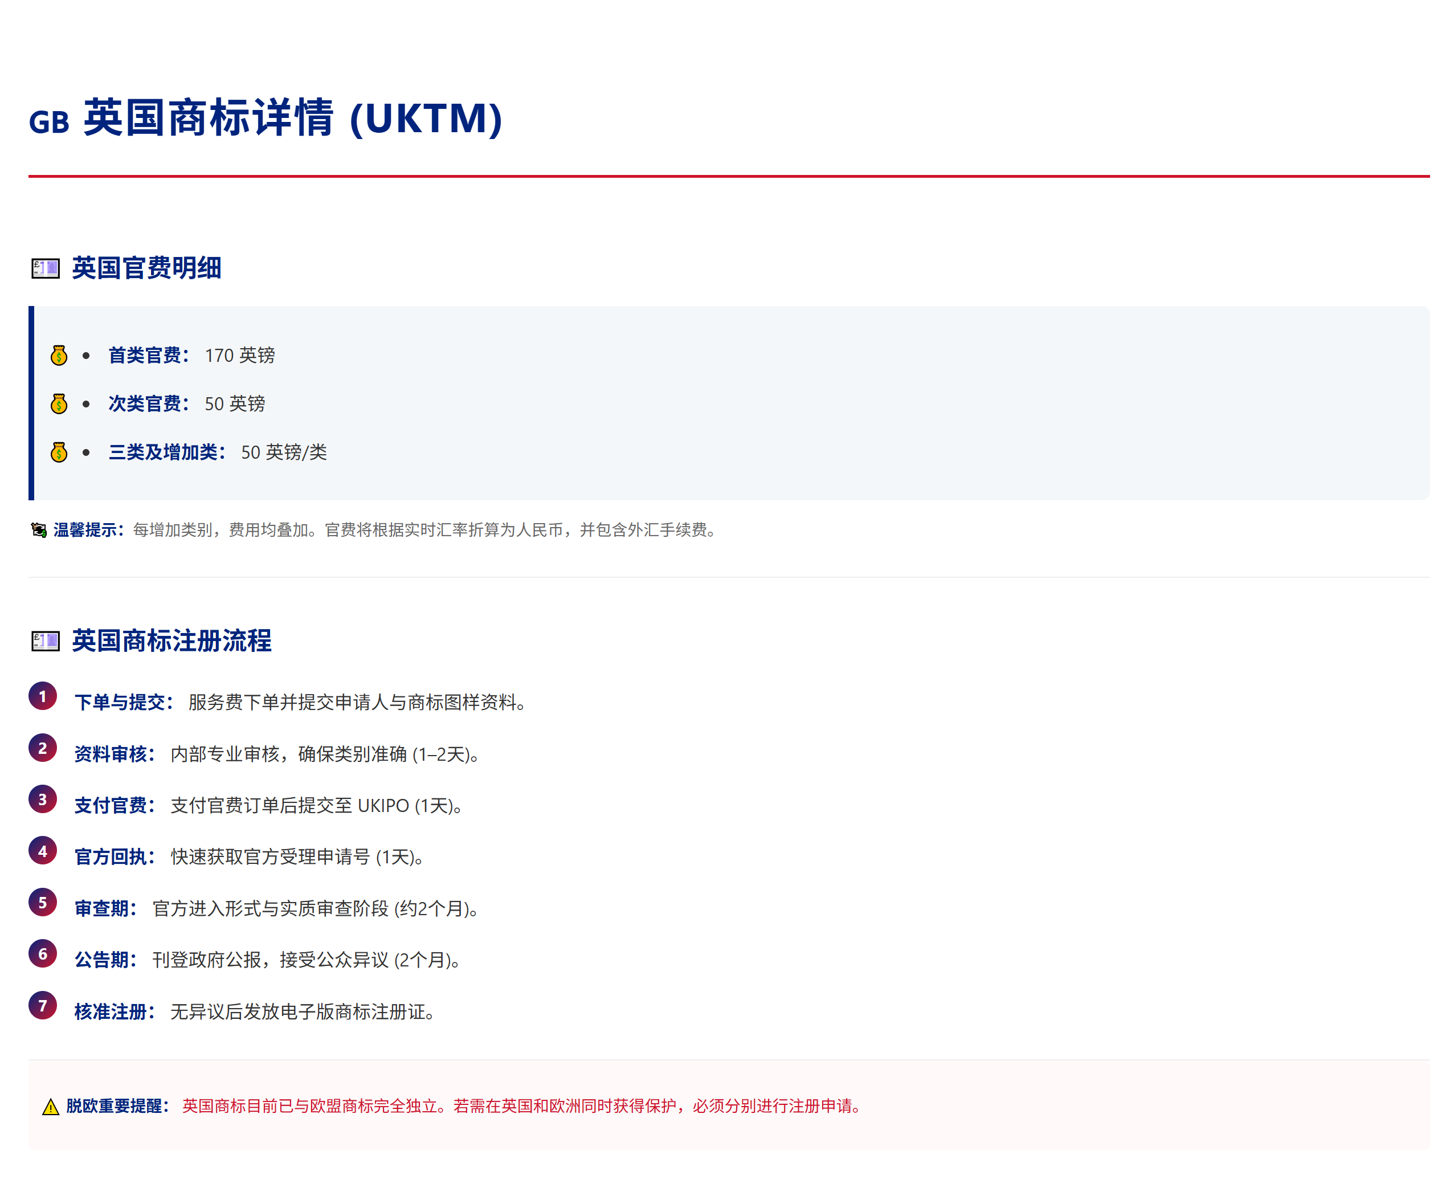Click the 英国商标详情 (UKTM) main title
This screenshot has height=1179, width=1450.
[293, 118]
